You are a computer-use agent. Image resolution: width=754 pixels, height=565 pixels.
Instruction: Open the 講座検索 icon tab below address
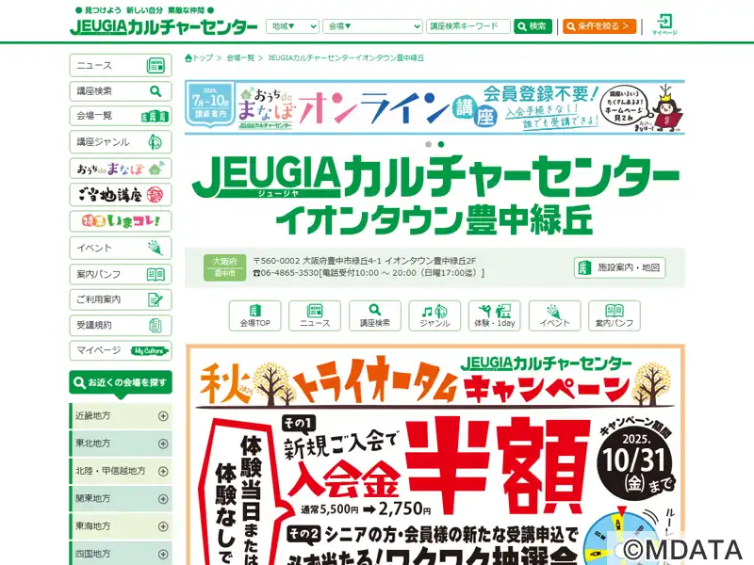[374, 315]
